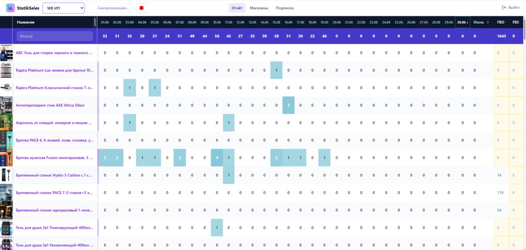Click thumbnail of Hydro 5 Carbon
526x250 pixels.
6,175
